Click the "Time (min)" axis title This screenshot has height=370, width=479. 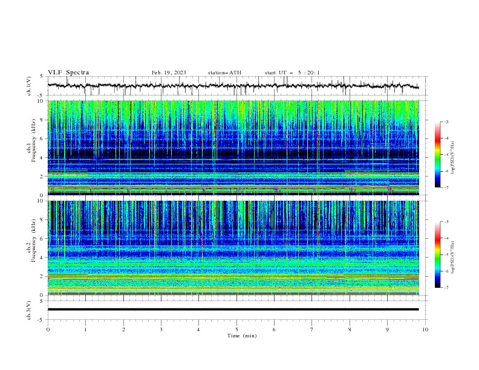coord(242,336)
